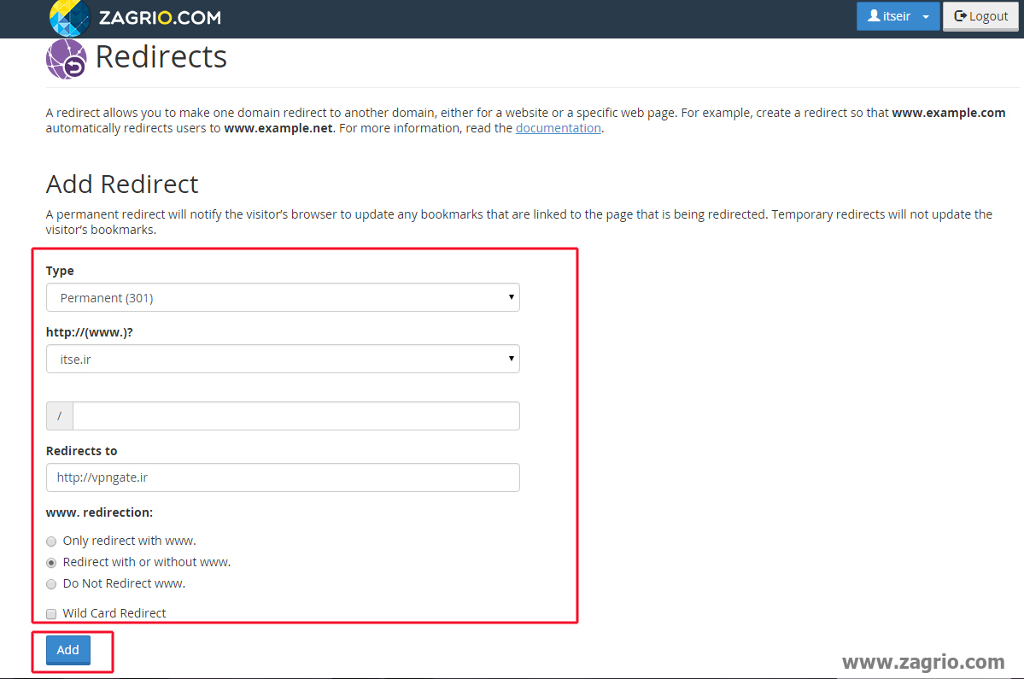Viewport: 1024px width, 679px height.
Task: Open the domain dropdown showing itse.ir
Action: tap(283, 359)
